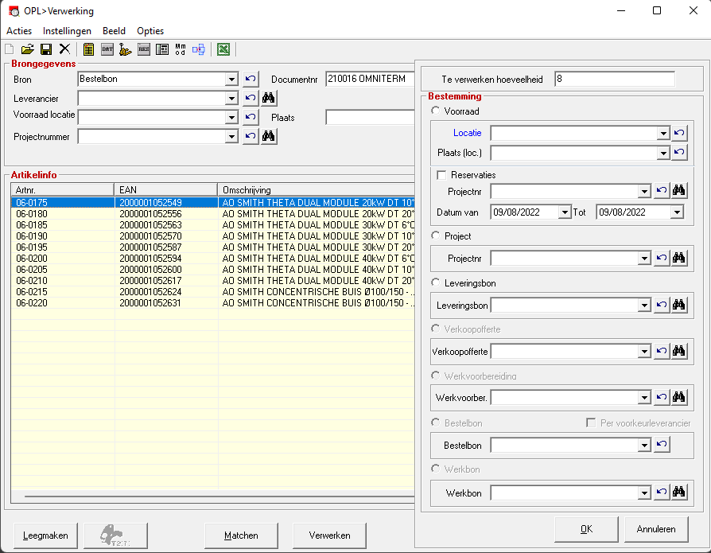Expand the Plaats (loc.) dropdown
Viewport: 711px width, 553px height.
tap(663, 153)
